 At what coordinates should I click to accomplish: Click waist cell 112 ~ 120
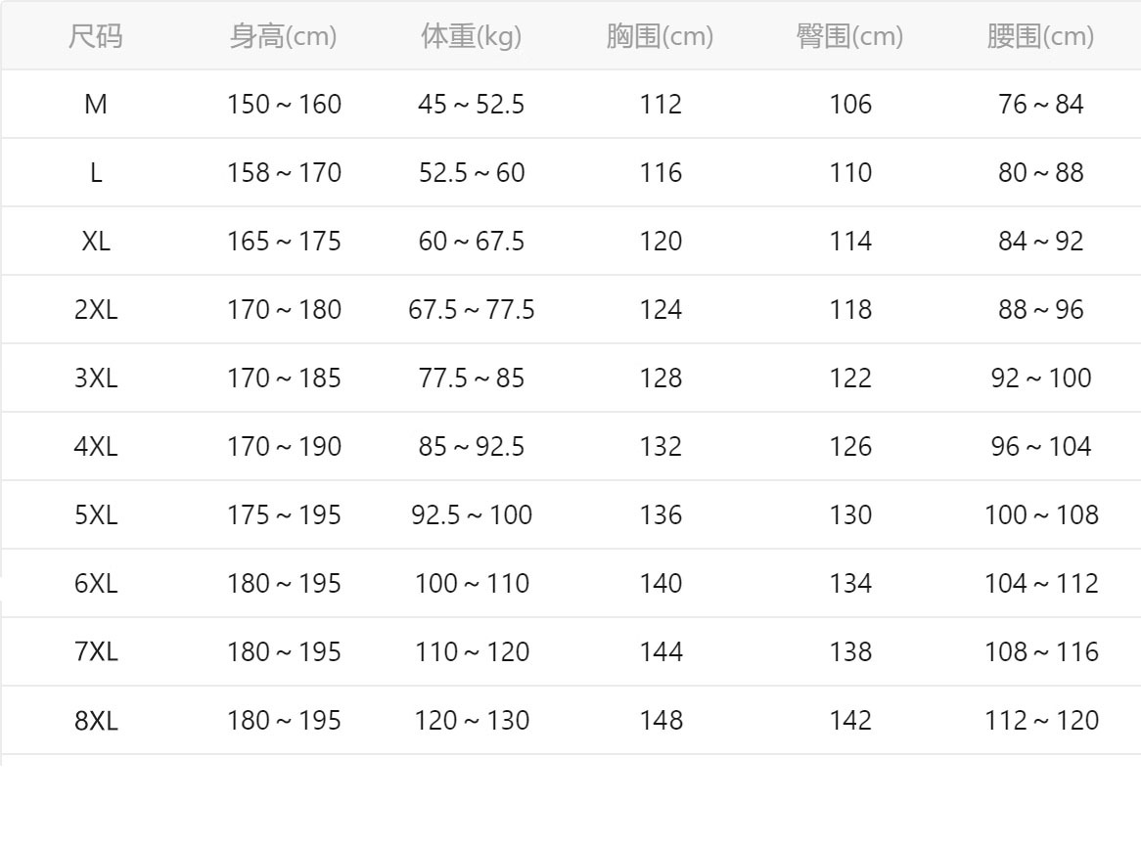(1041, 721)
